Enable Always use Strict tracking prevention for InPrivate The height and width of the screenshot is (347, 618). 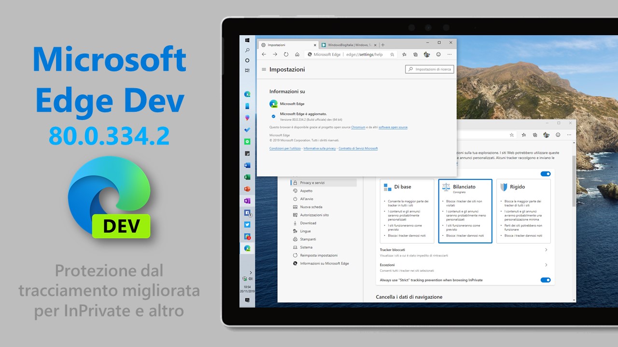pyautogui.click(x=546, y=280)
